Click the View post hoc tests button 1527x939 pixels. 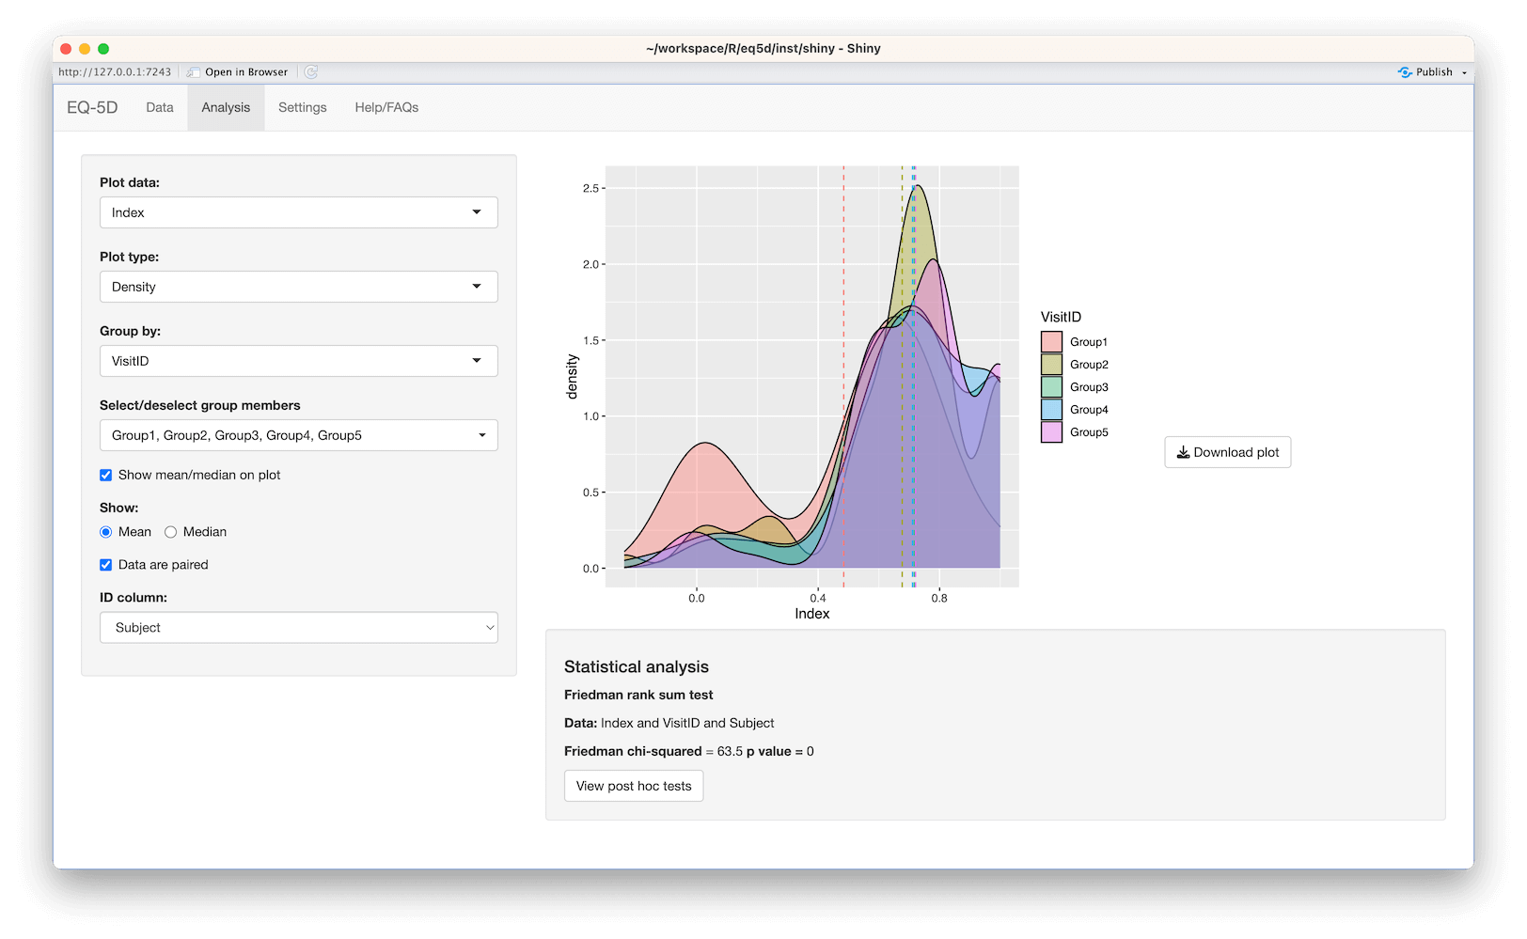pyautogui.click(x=633, y=785)
